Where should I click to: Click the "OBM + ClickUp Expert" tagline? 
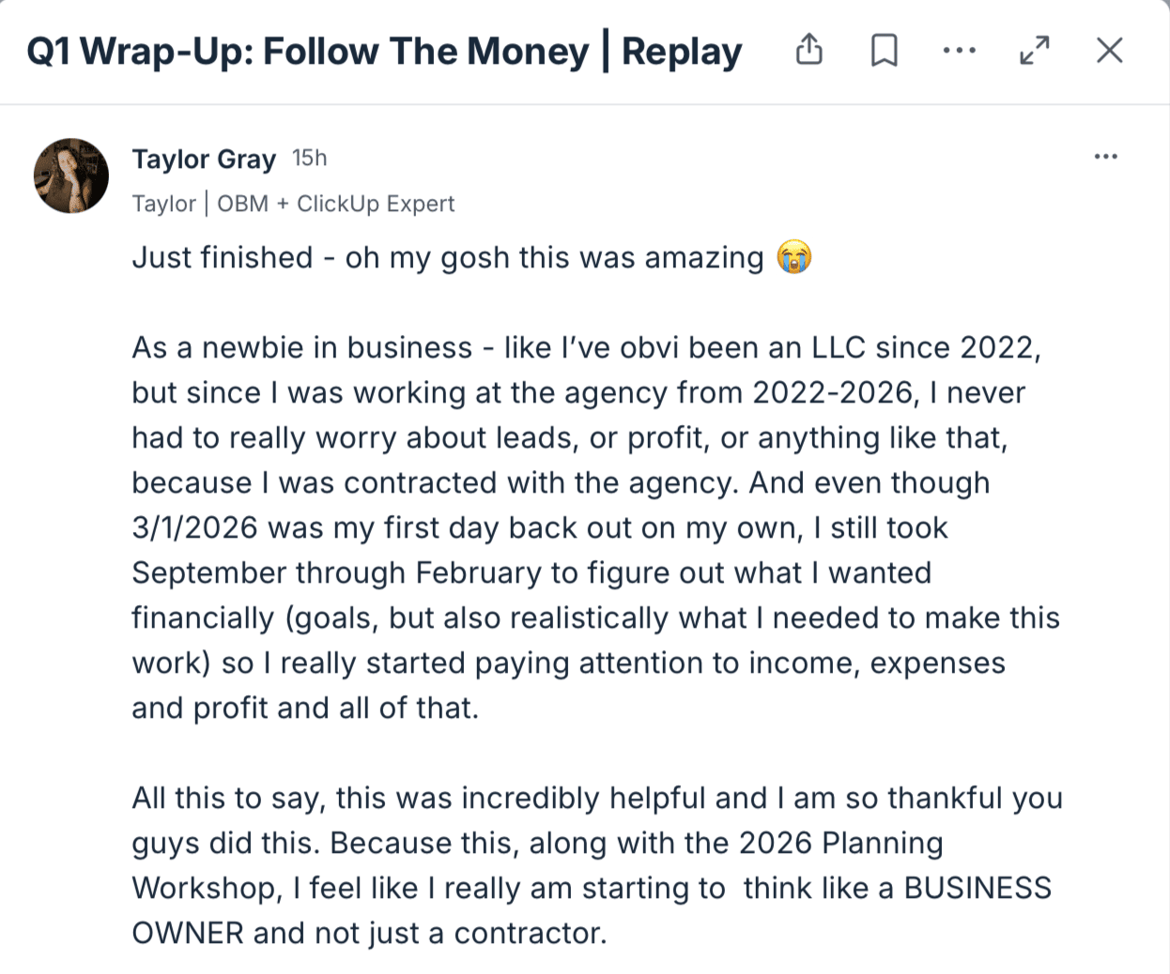[x=336, y=204]
